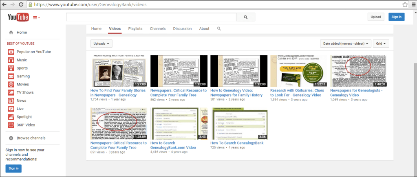The image size is (417, 177).
Task: Click the Gaming controller icon
Action: click(11, 76)
